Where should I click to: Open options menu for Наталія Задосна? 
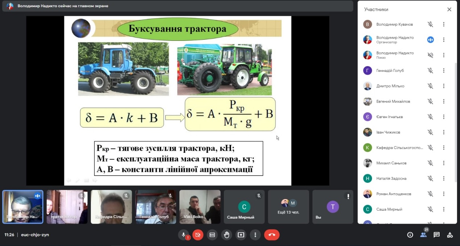point(444,178)
